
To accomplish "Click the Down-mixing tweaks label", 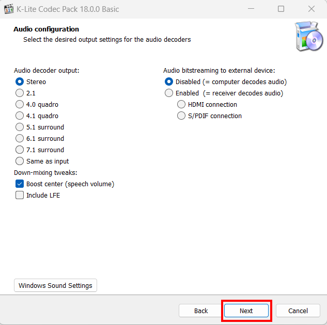I will [45, 173].
